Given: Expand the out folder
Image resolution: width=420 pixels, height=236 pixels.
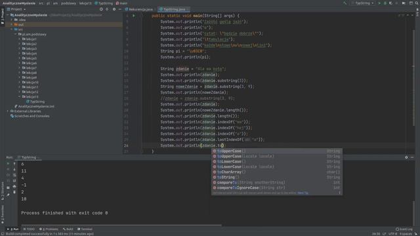Looking at the screenshot, I should 12,25.
